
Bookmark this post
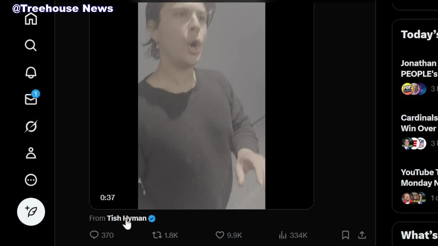pyautogui.click(x=346, y=235)
